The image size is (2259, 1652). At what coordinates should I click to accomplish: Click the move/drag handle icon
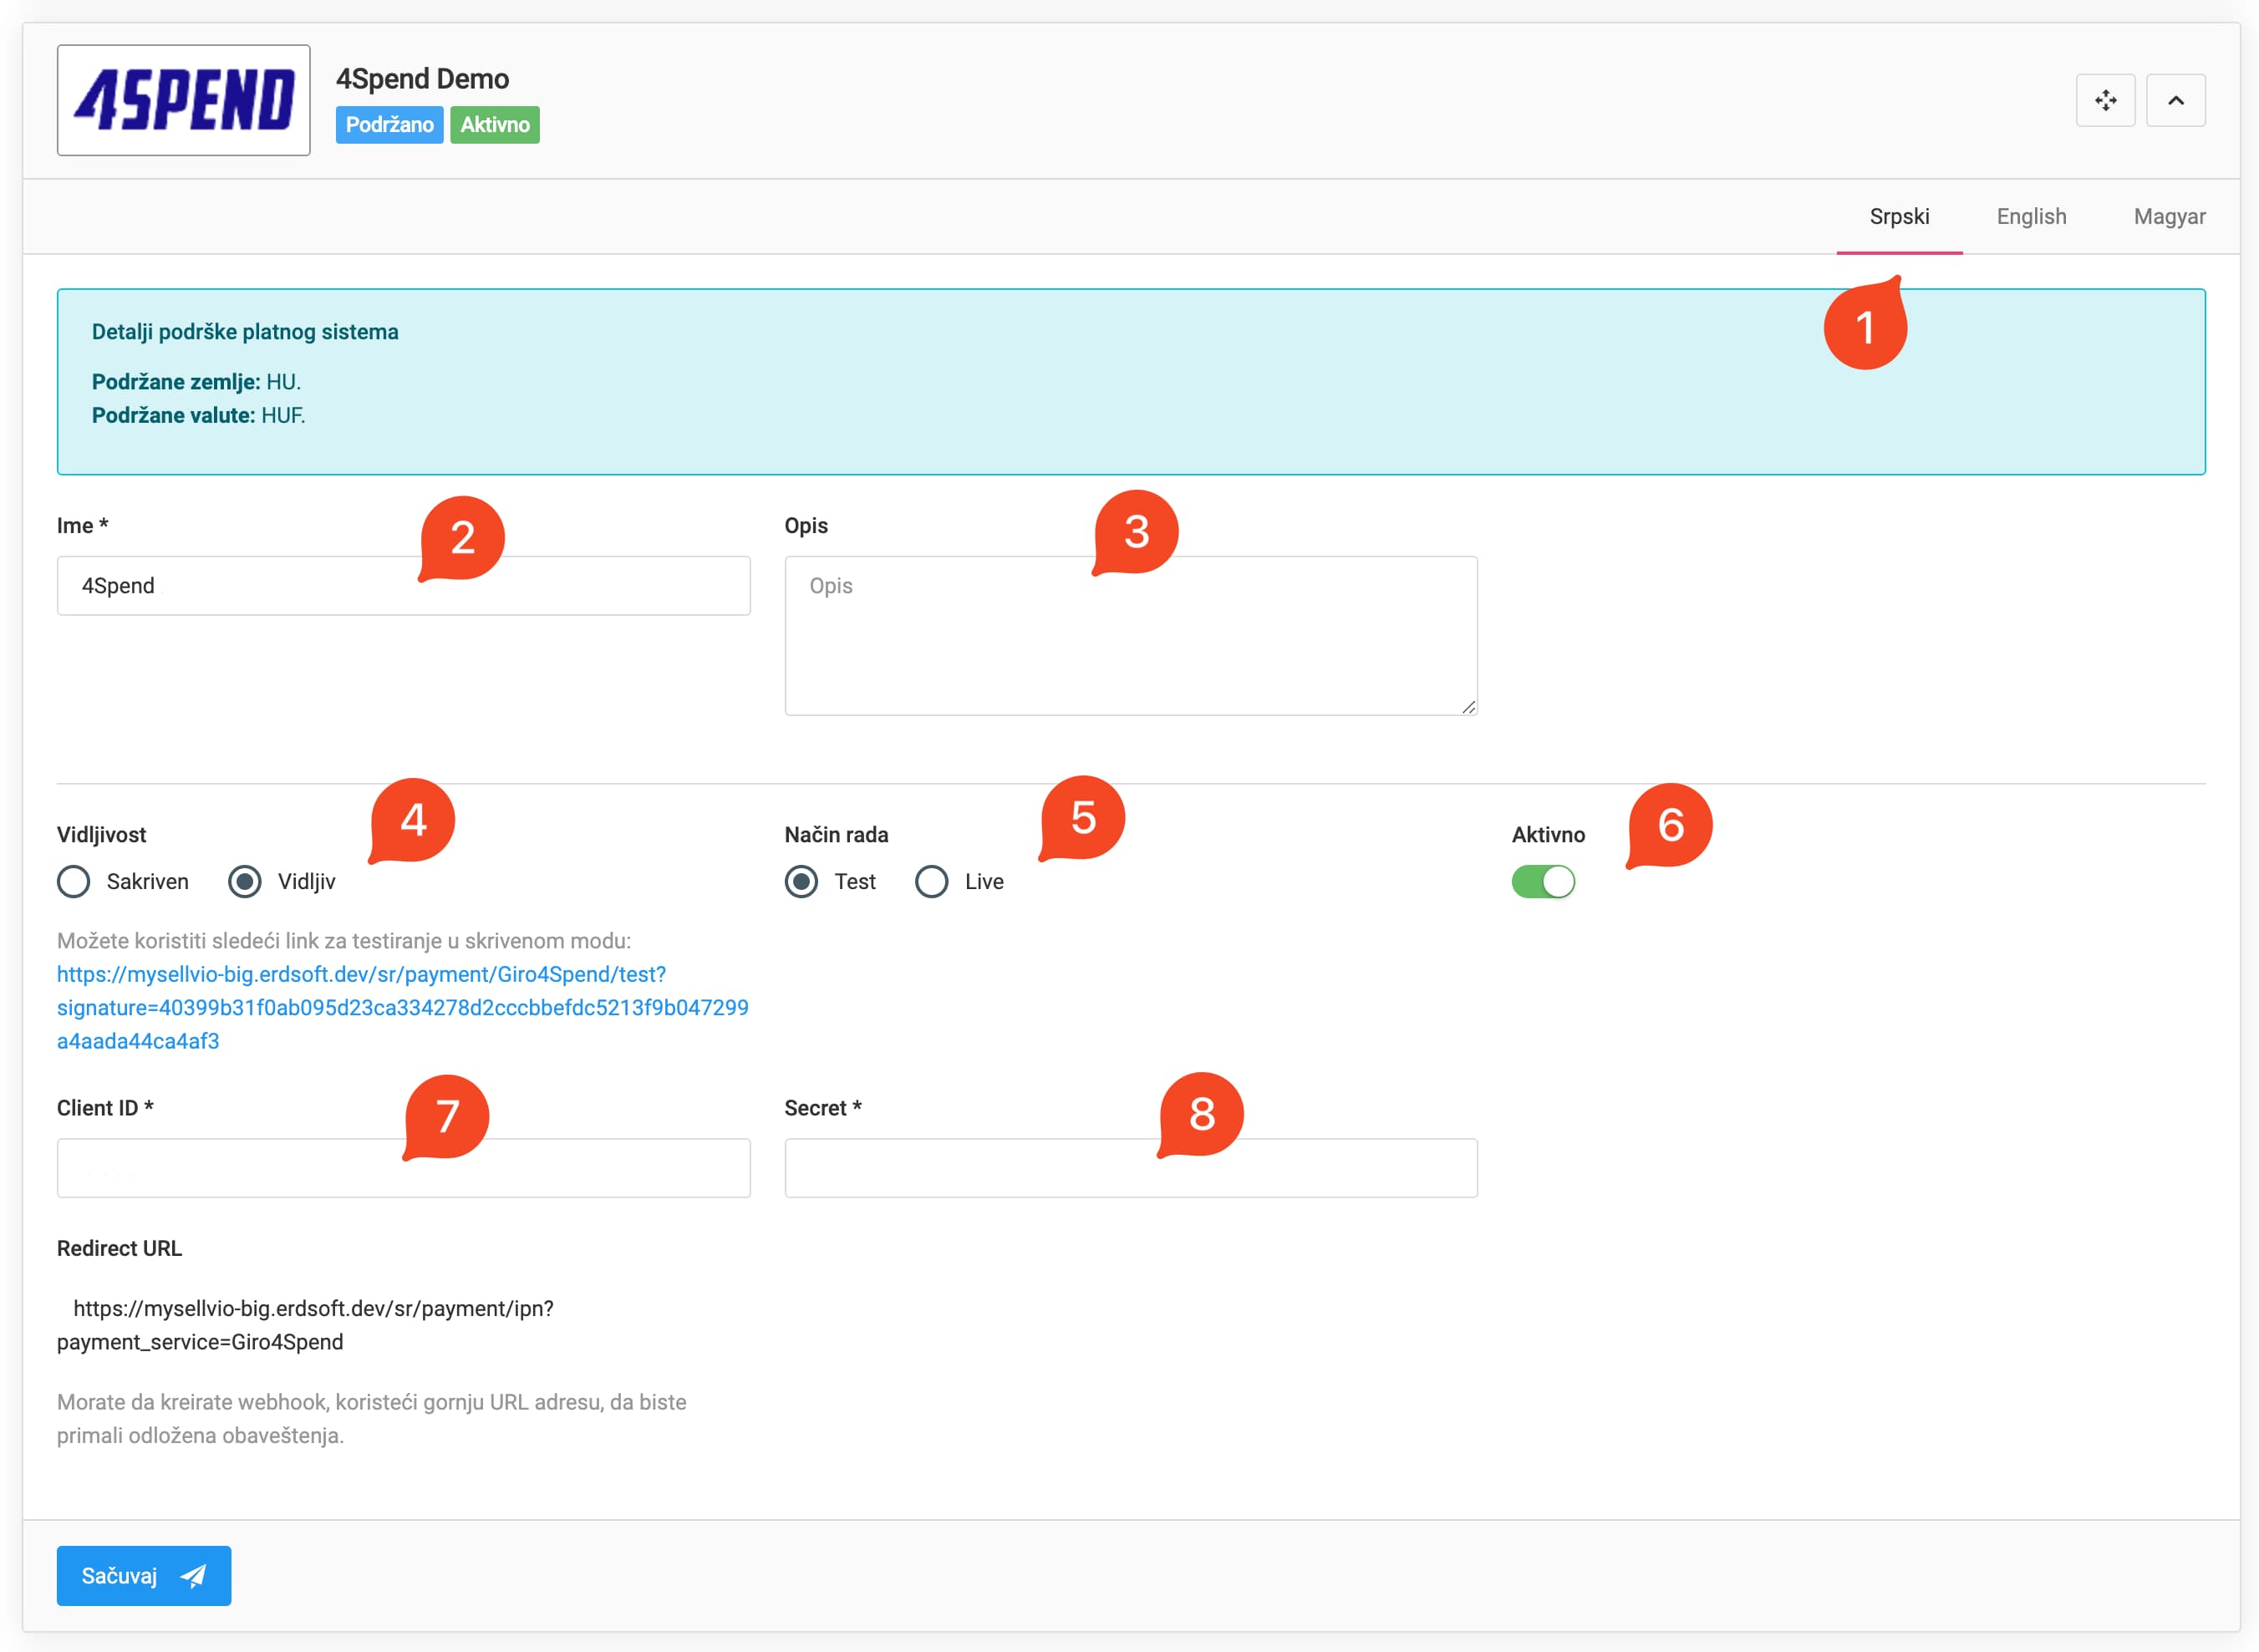tap(2105, 100)
